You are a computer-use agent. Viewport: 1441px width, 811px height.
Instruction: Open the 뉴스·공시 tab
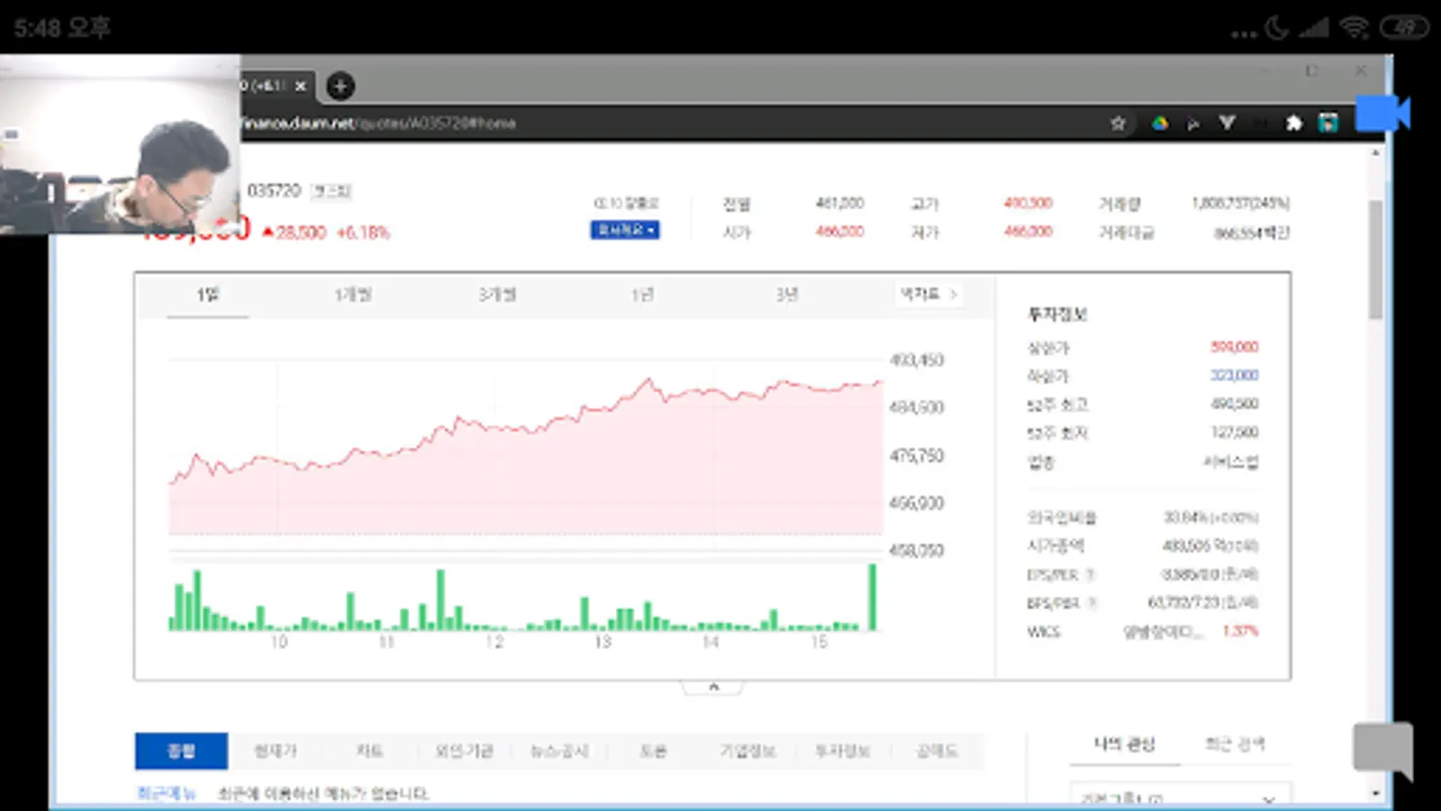tap(558, 751)
